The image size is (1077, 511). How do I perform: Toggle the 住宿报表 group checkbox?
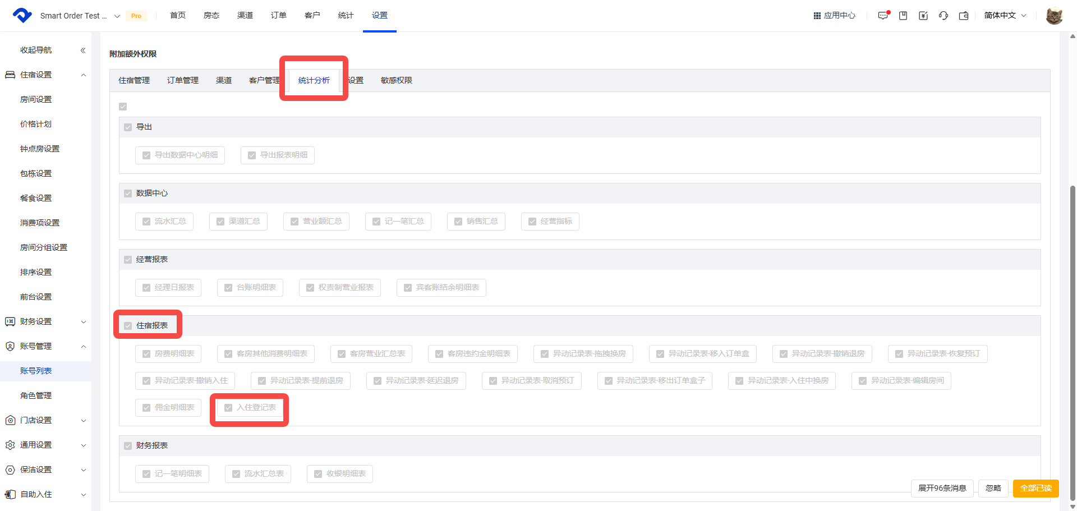(x=128, y=326)
